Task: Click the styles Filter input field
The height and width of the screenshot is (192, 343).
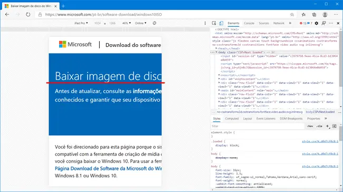Action: click(x=258, y=126)
